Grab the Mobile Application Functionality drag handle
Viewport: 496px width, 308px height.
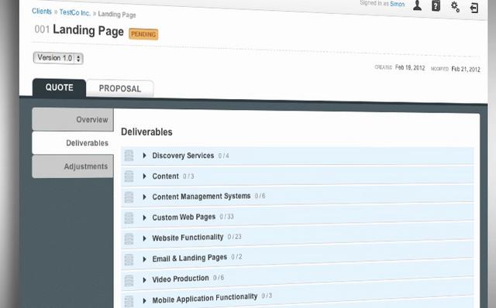[x=129, y=301]
